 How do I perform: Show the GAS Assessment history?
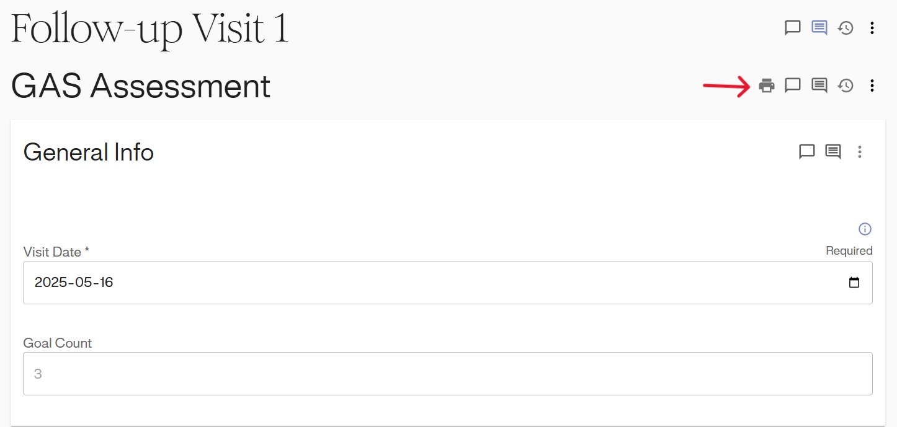[846, 86]
